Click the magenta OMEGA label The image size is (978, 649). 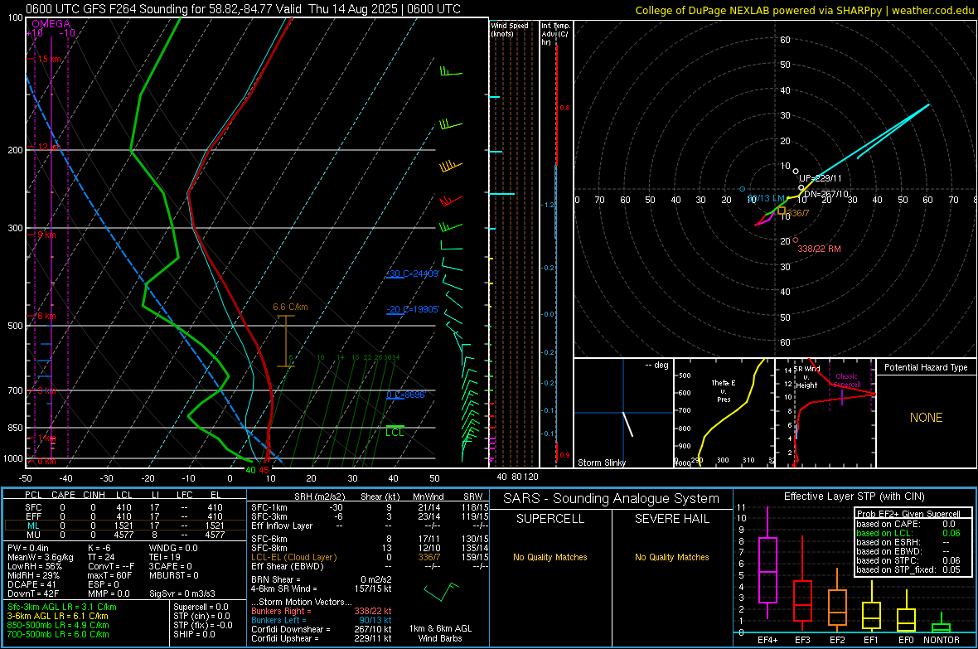(51, 24)
